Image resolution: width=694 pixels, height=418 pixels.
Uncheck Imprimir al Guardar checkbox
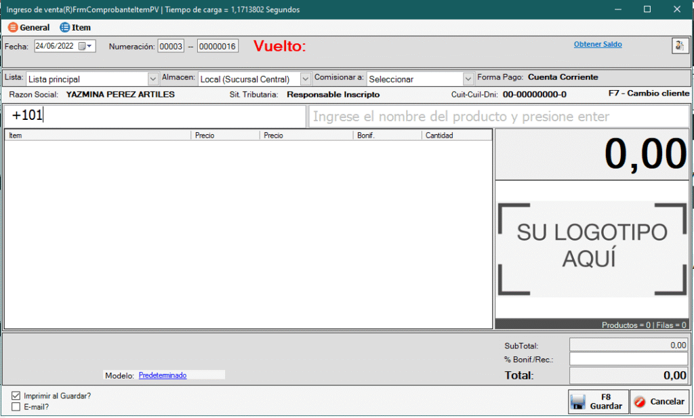(16, 396)
